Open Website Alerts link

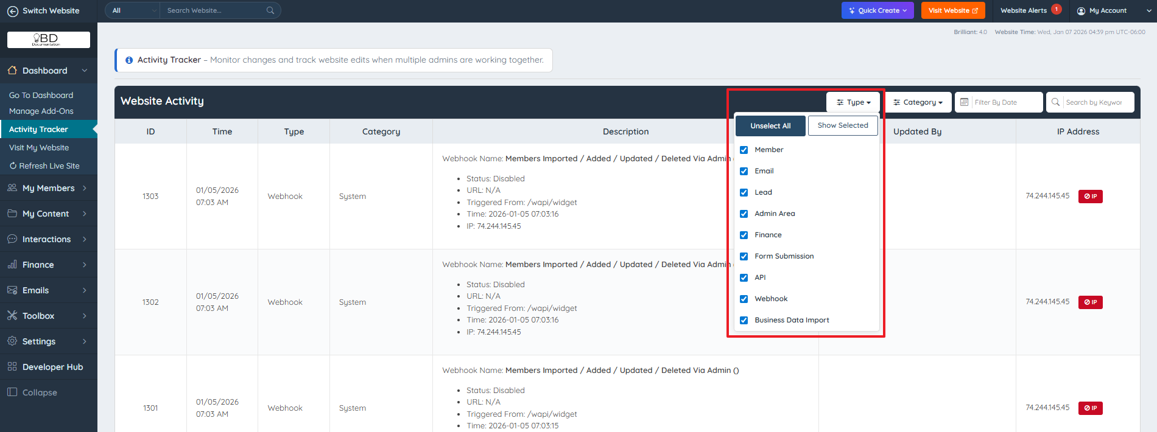point(1024,10)
